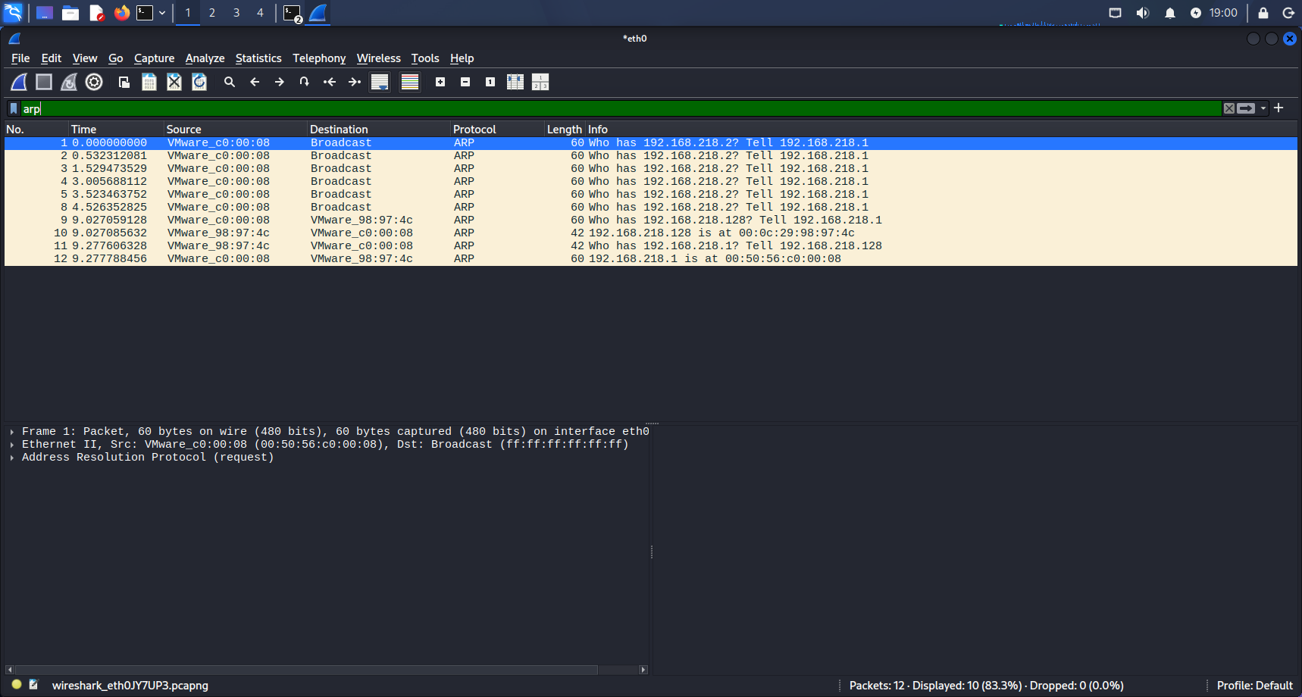Image resolution: width=1302 pixels, height=697 pixels.
Task: Edit capture file properties in status bar
Action: point(33,685)
